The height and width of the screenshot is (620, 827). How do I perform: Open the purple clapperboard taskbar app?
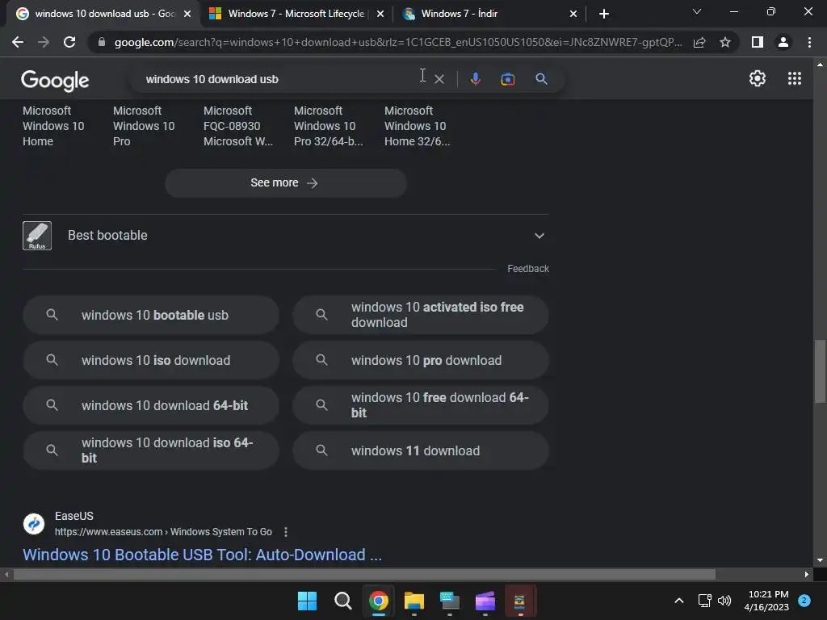tap(485, 601)
